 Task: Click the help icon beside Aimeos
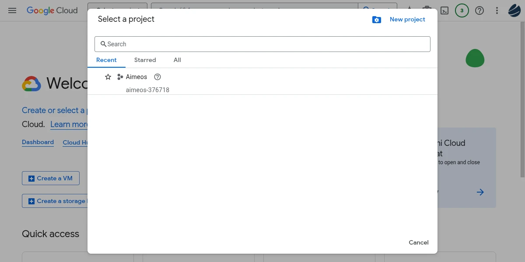coord(158,77)
